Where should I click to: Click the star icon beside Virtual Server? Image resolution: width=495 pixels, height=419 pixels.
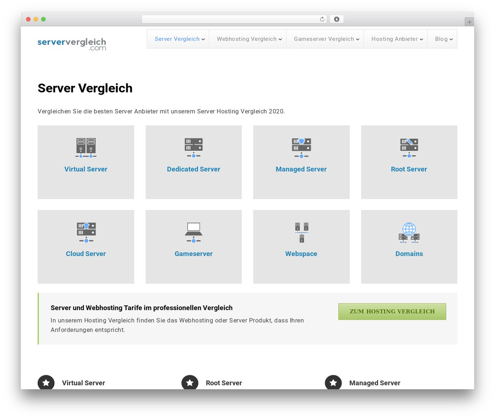(46, 383)
